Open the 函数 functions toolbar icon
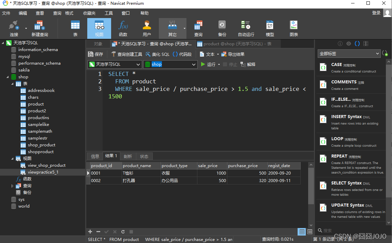Image resolution: width=392 pixels, height=243 pixels. (123, 29)
